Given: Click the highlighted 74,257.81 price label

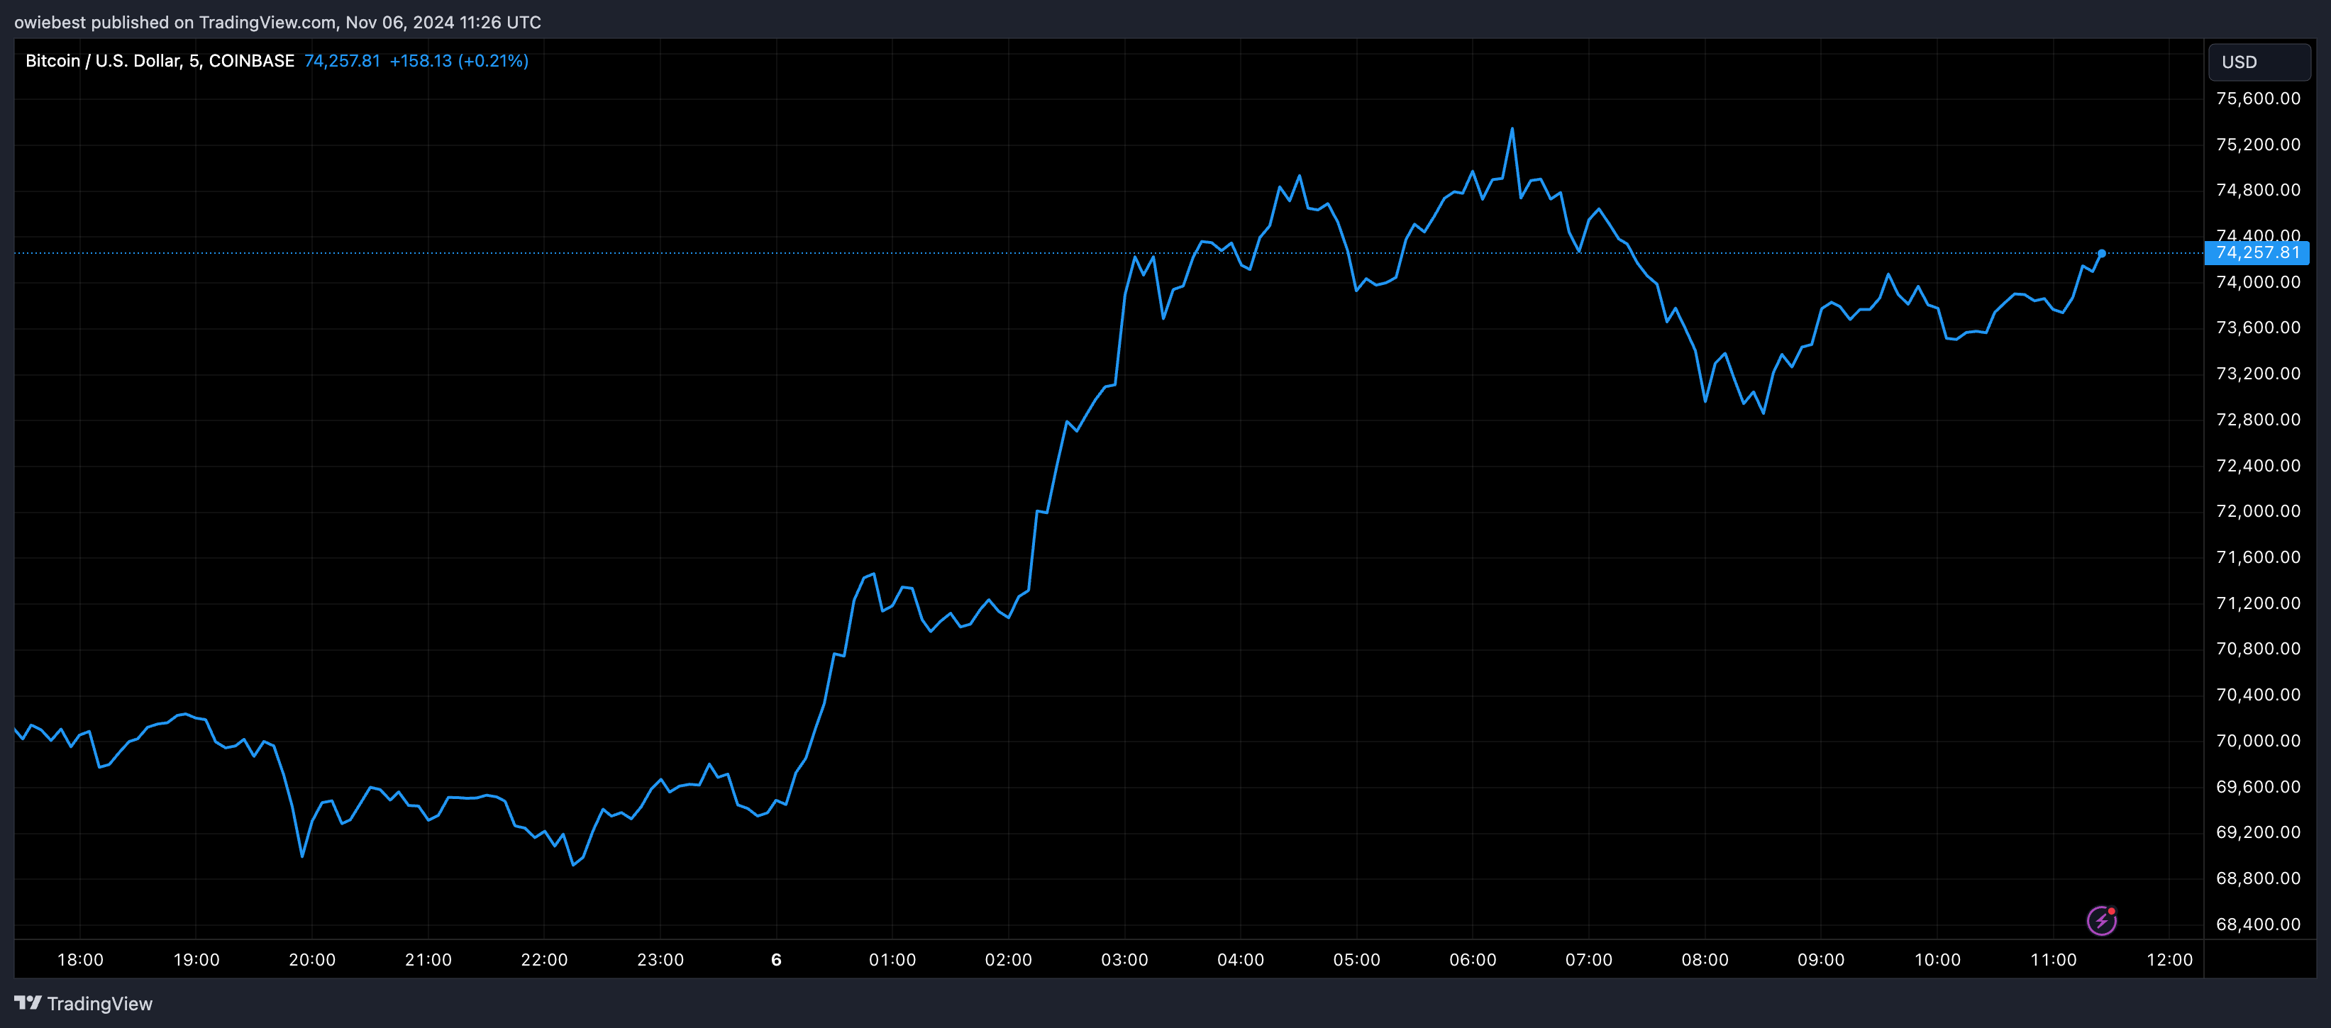Looking at the screenshot, I should coord(2259,253).
